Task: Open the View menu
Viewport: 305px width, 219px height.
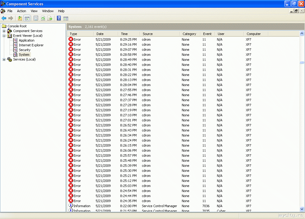Action: (x=34, y=11)
